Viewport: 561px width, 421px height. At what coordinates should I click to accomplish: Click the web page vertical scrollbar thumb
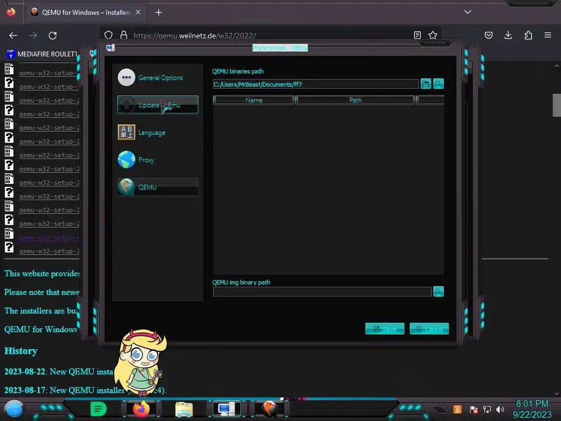click(x=557, y=105)
